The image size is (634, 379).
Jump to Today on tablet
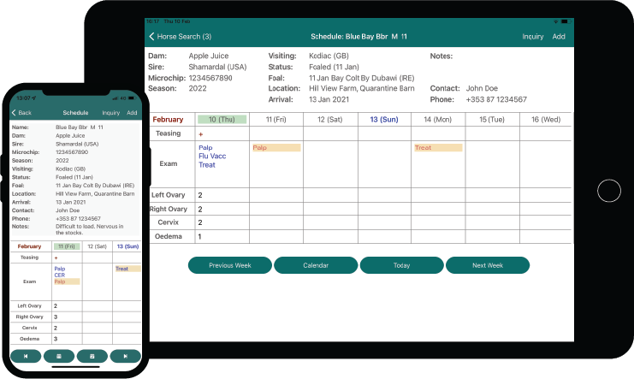pos(401,265)
